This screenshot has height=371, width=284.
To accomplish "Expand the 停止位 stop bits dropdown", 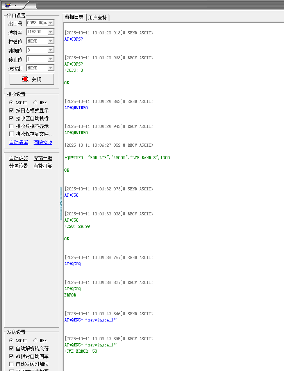I will coord(51,59).
